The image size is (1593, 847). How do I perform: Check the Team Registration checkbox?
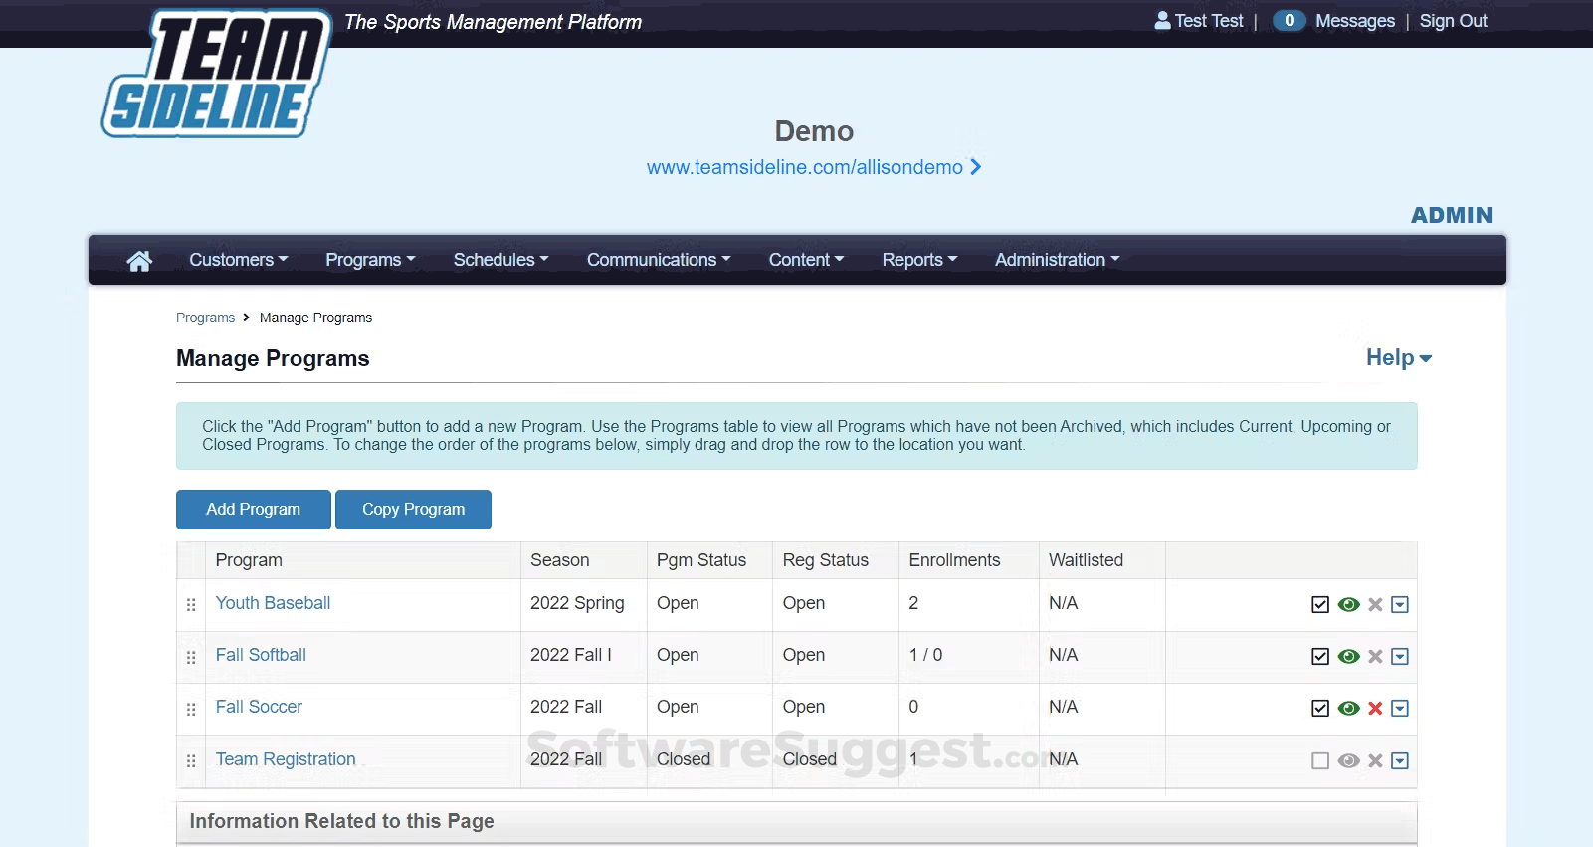[x=1320, y=761]
